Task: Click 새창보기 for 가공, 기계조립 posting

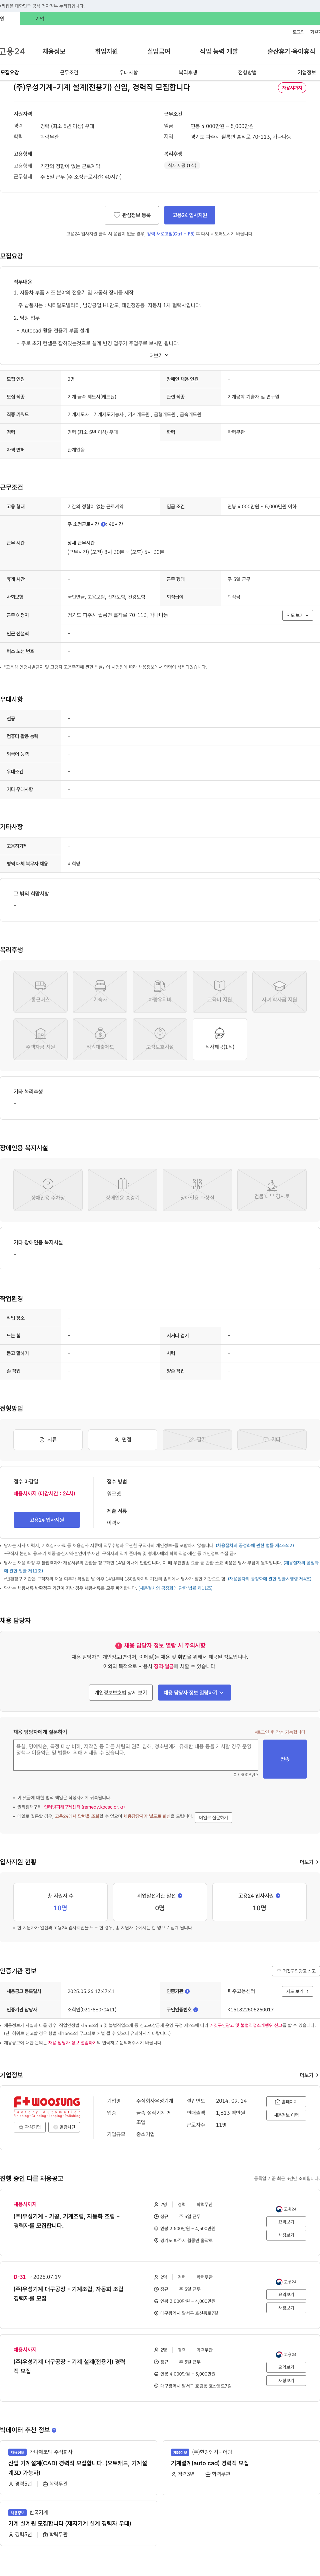Action: (x=286, y=2235)
